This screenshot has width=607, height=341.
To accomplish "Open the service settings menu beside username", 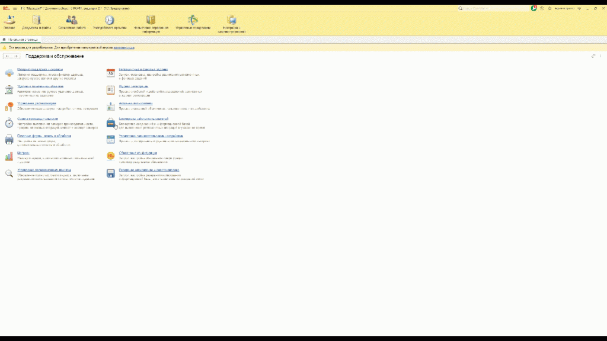I will pyautogui.click(x=580, y=8).
